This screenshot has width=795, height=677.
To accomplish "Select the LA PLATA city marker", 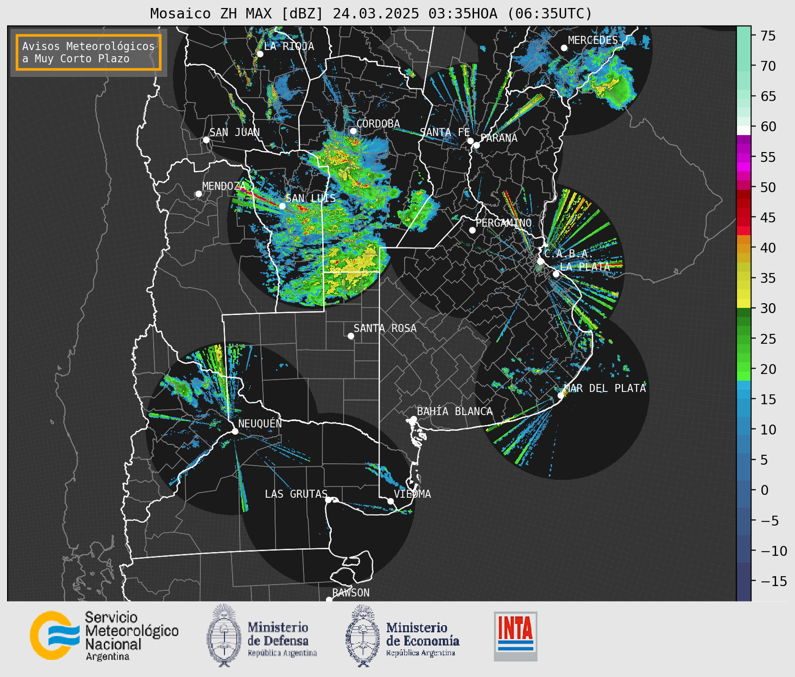I will [556, 274].
